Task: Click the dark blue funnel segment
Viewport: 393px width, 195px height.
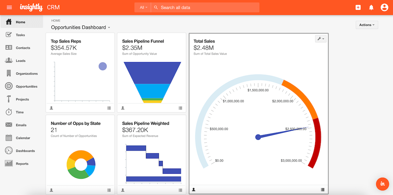Action: click(x=152, y=73)
